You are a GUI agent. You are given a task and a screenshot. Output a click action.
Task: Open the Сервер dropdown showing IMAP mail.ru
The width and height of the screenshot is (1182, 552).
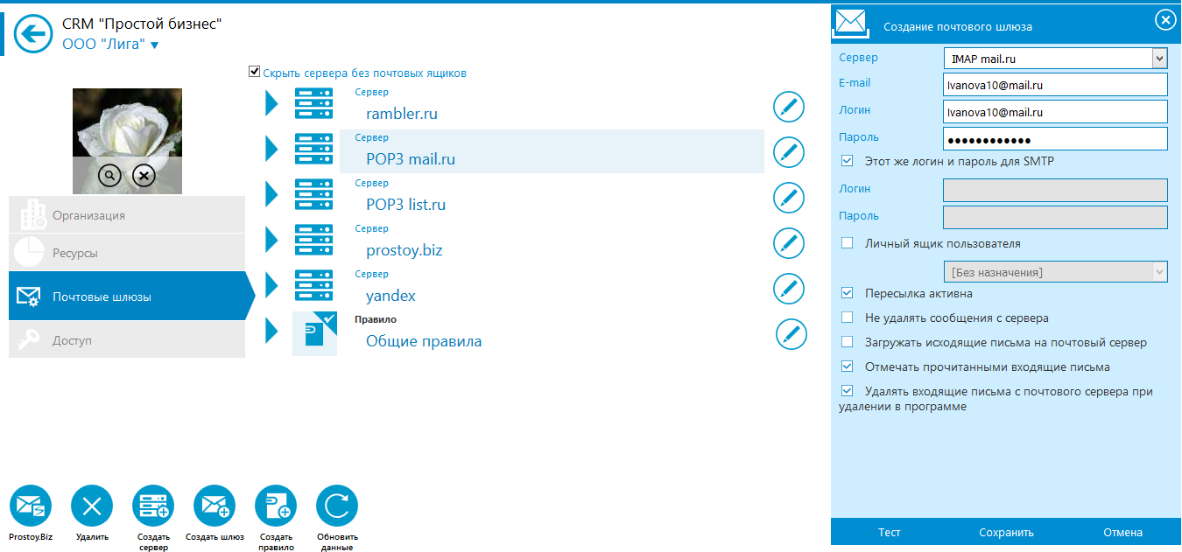point(1055,59)
